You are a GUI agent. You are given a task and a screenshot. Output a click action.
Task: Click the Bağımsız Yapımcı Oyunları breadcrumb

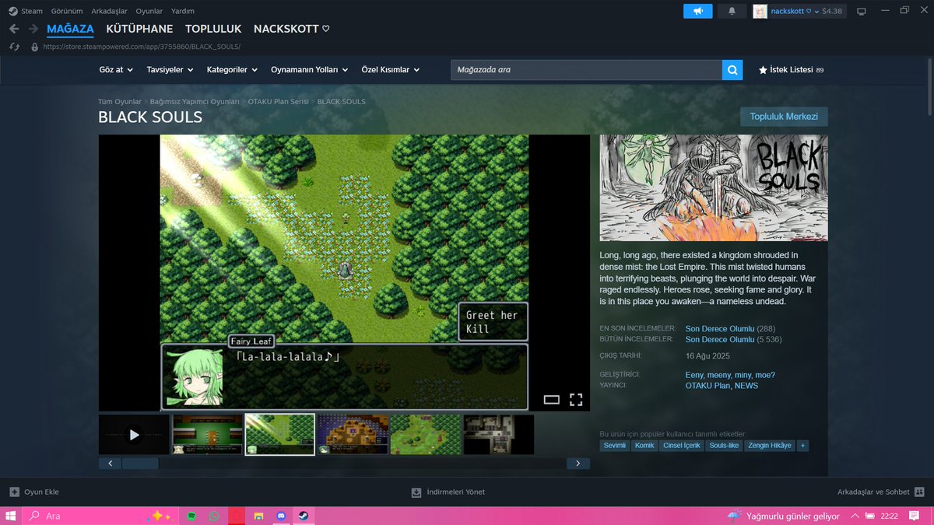(x=195, y=102)
